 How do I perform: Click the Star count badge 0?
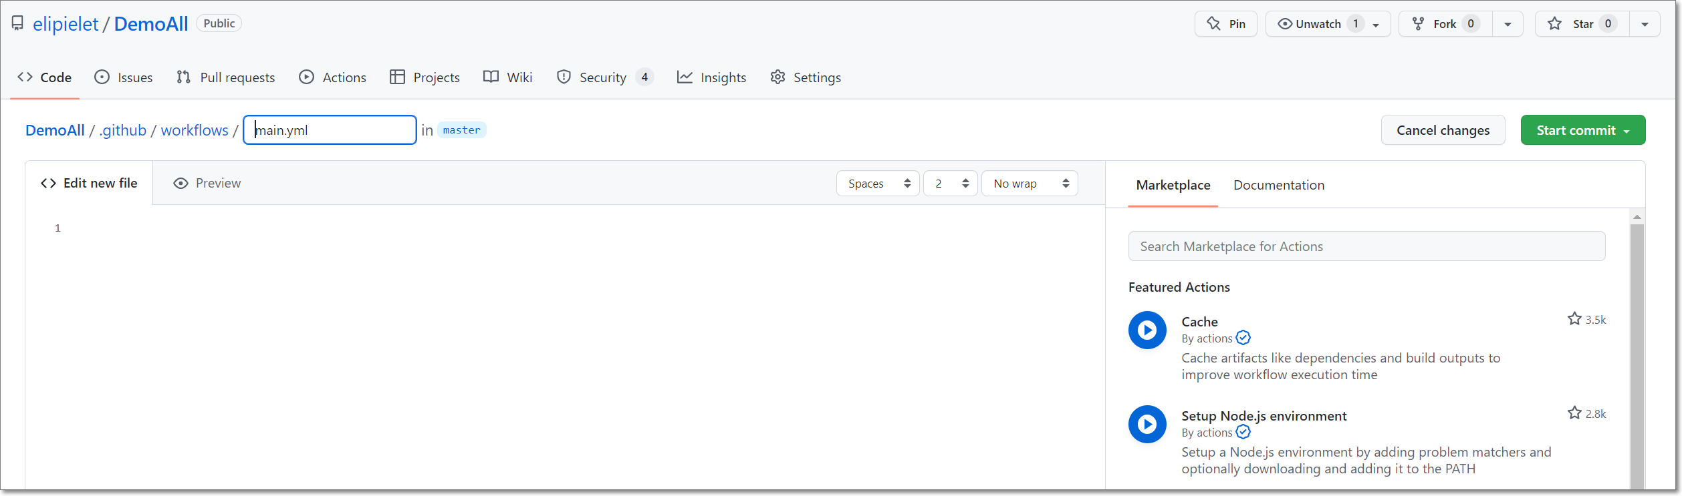pos(1608,24)
